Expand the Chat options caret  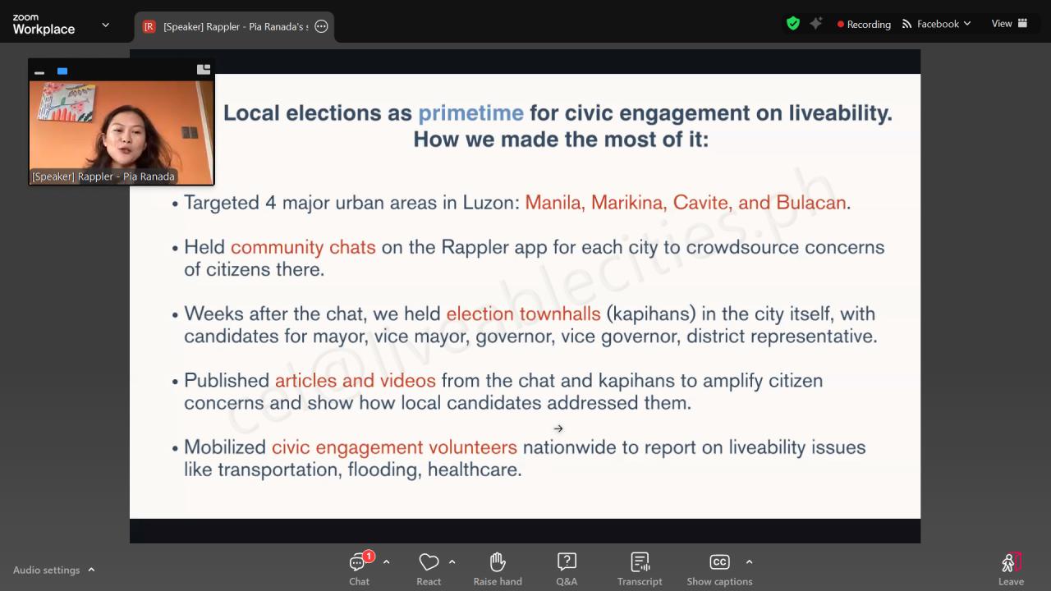pyautogui.click(x=386, y=562)
